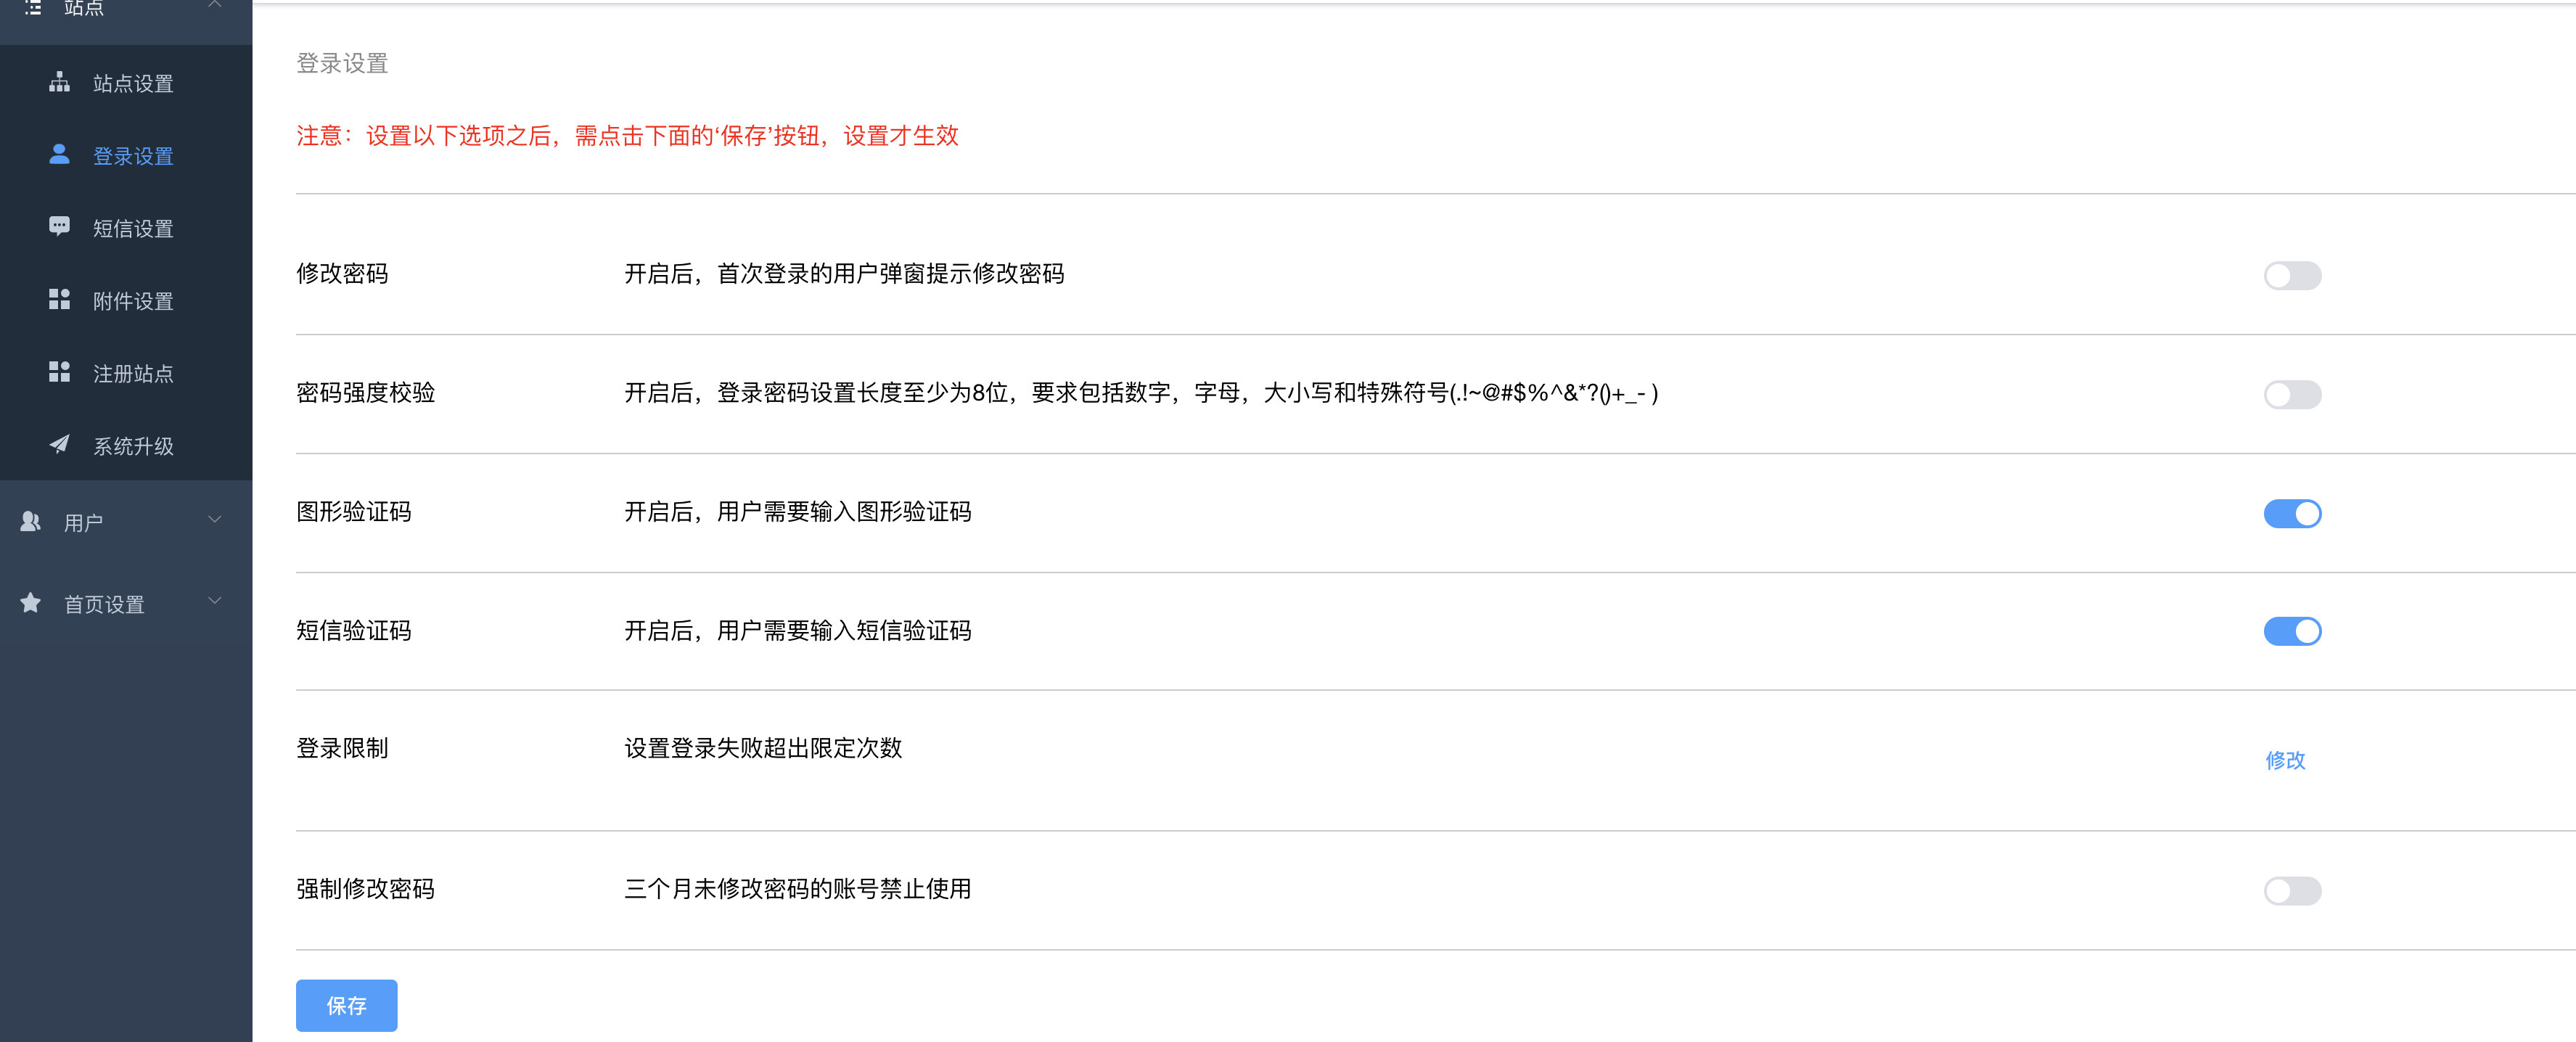Viewport: 2576px width, 1042px height.
Task: Click the 修改 link for 登录限制
Action: (x=2285, y=760)
